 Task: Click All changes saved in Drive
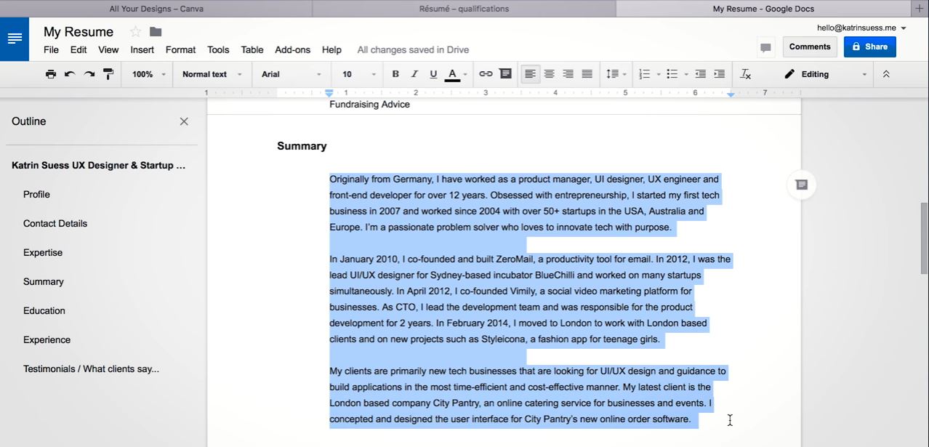[413, 49]
